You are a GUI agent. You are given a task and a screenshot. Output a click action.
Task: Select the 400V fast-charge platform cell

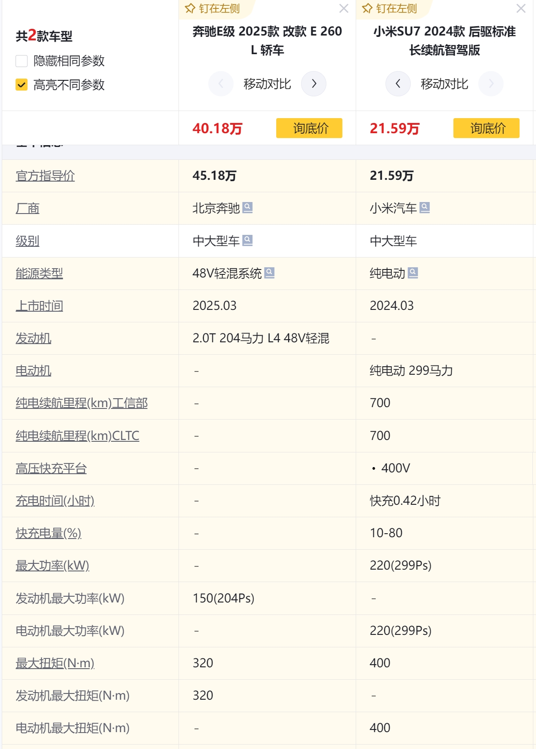(x=391, y=468)
